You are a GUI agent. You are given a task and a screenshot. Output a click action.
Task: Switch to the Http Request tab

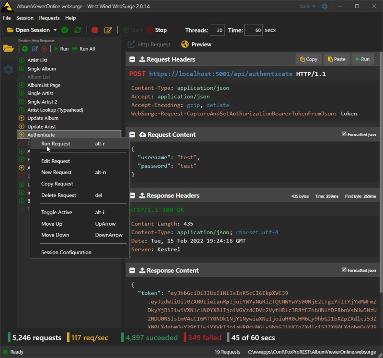click(x=149, y=44)
